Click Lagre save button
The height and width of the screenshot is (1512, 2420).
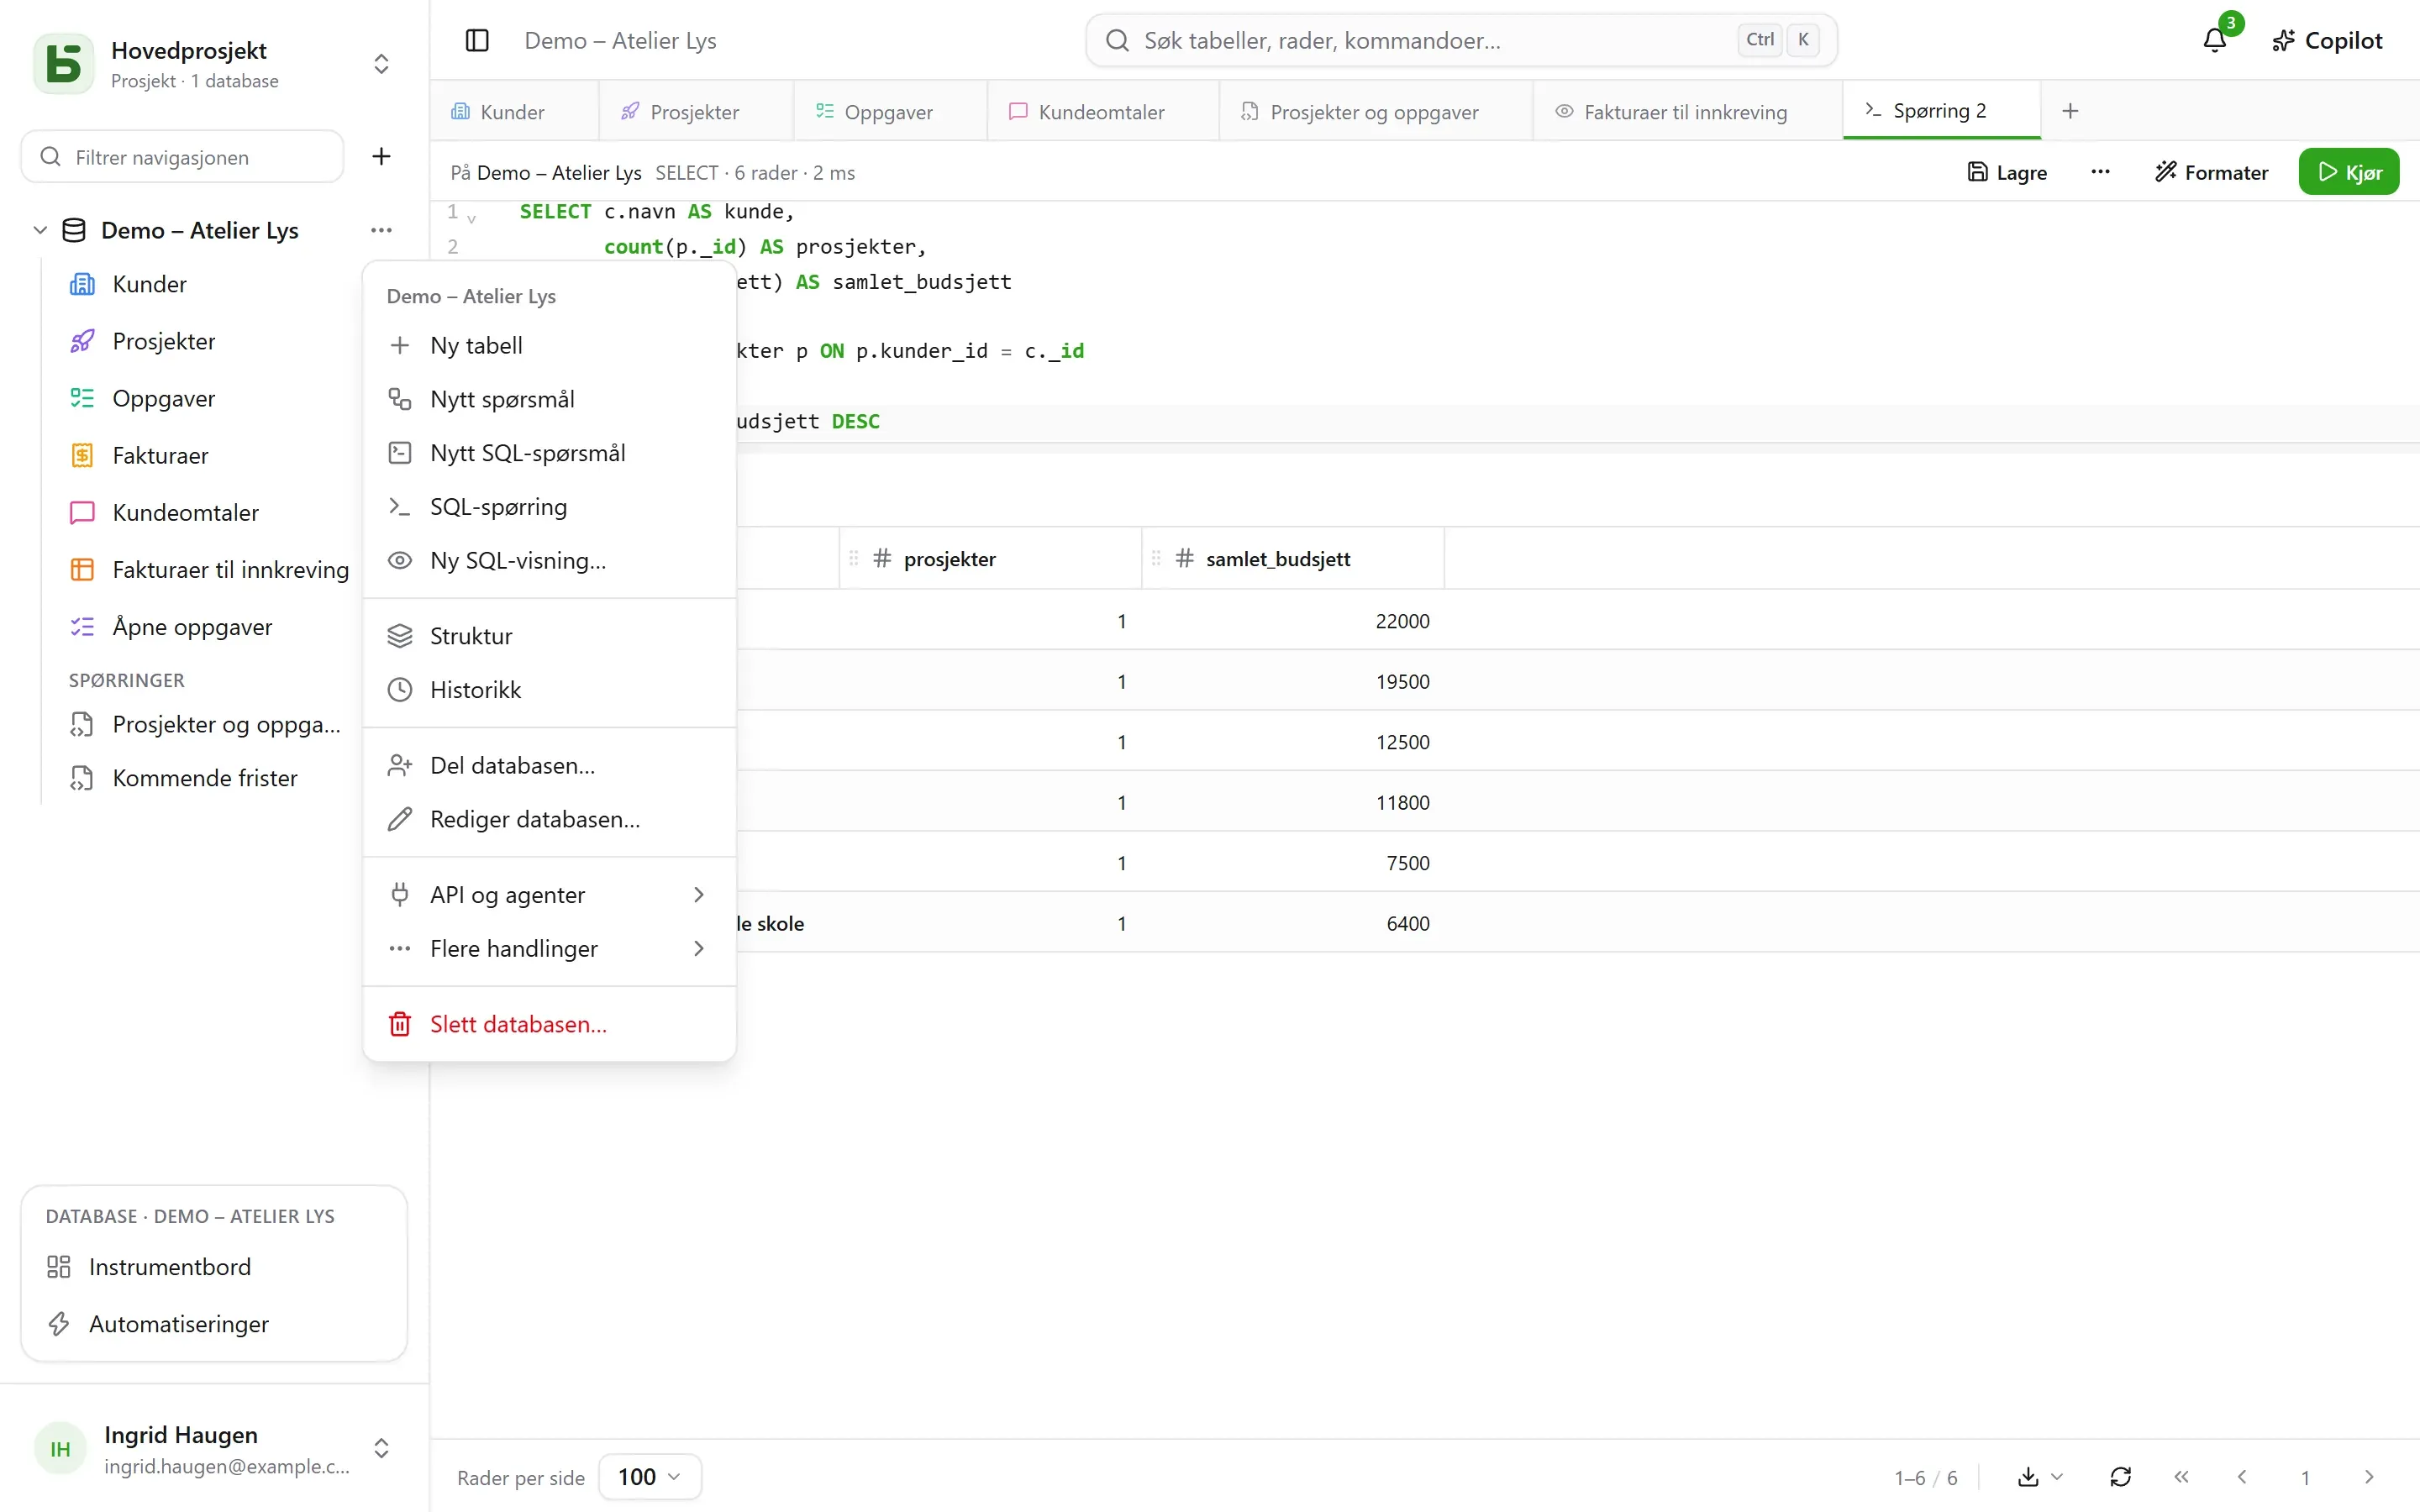2007,172
